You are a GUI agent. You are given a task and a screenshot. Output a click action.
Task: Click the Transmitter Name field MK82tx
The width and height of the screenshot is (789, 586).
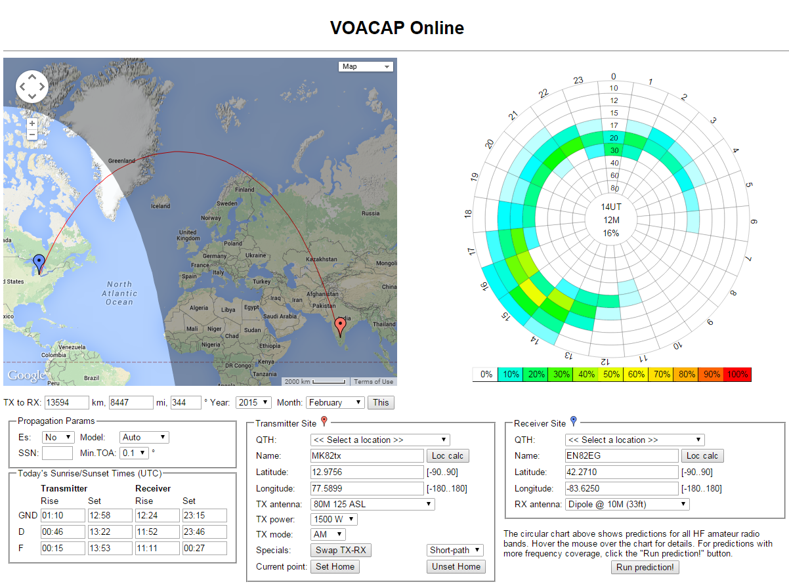click(x=367, y=456)
